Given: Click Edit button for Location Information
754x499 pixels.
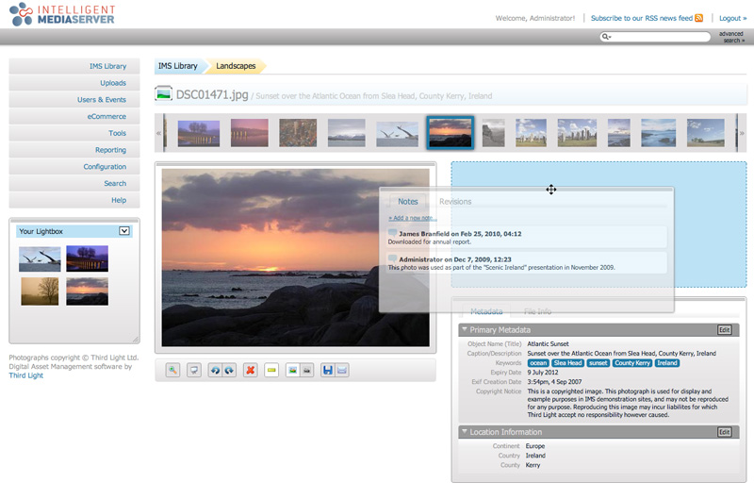Looking at the screenshot, I should (x=724, y=432).
